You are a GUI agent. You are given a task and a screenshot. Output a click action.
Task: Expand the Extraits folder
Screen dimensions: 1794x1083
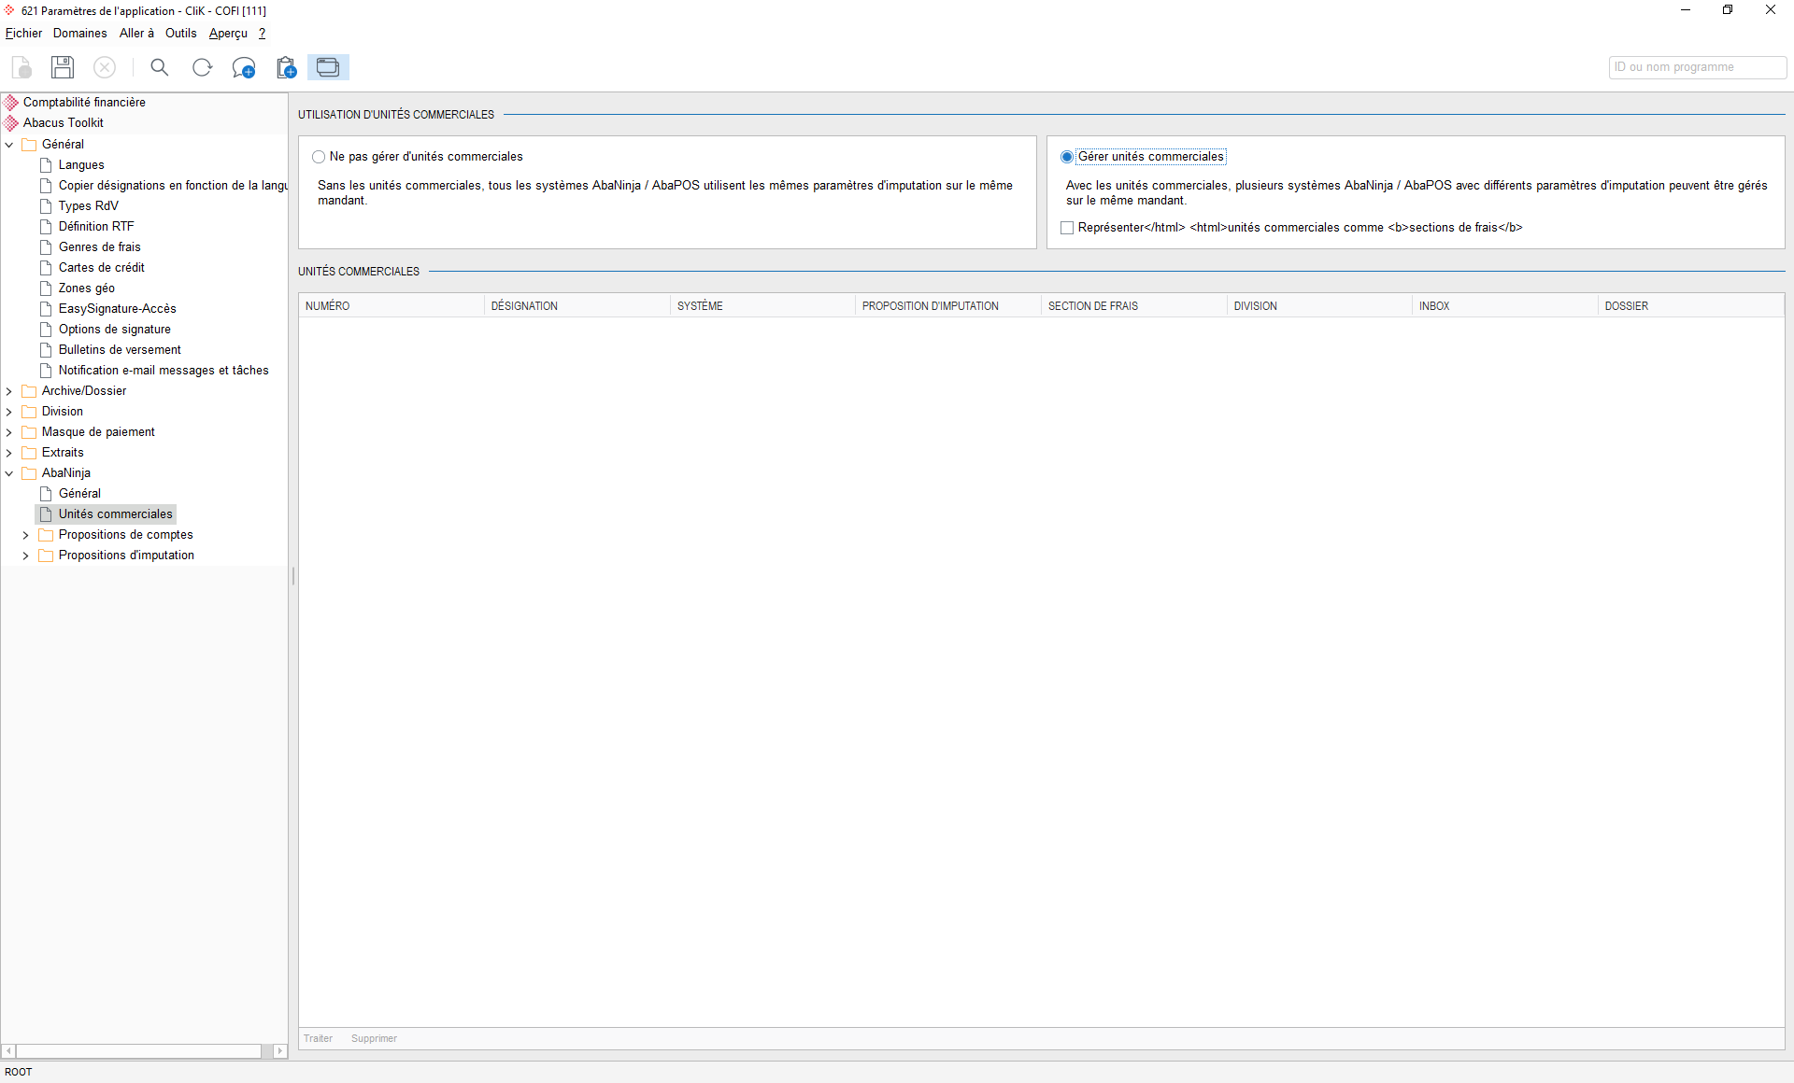[x=9, y=453]
